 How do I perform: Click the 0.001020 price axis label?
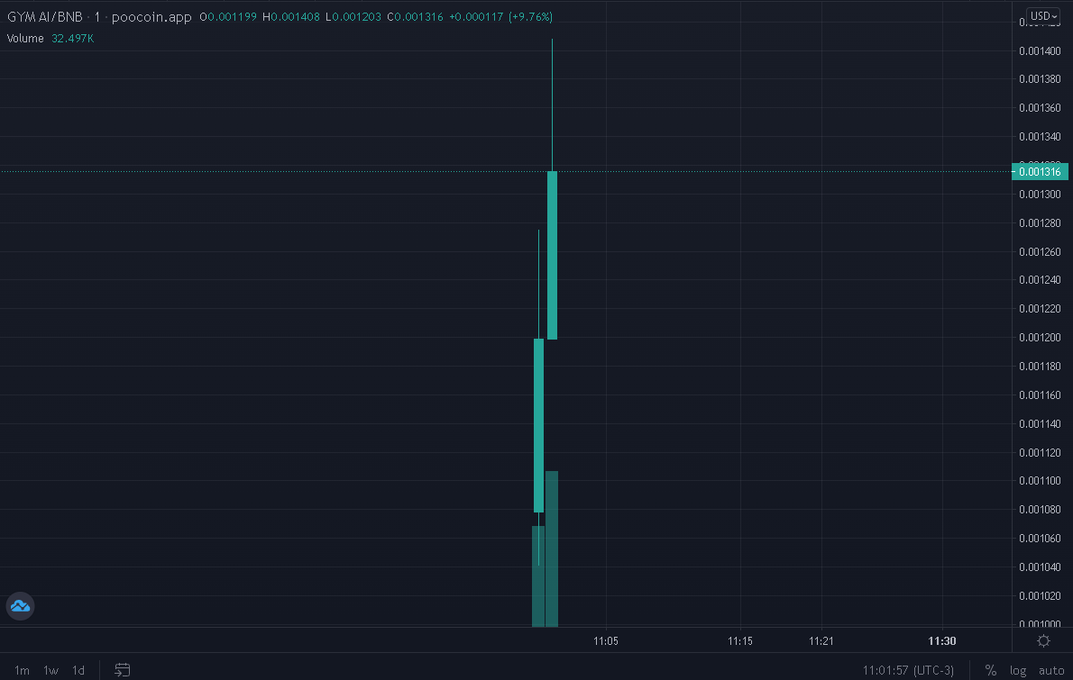[x=1040, y=596]
